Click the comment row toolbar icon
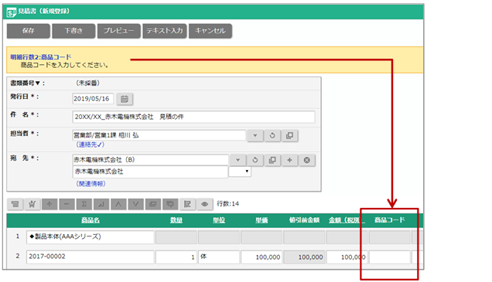The height and width of the screenshot is (282, 492). point(170,204)
